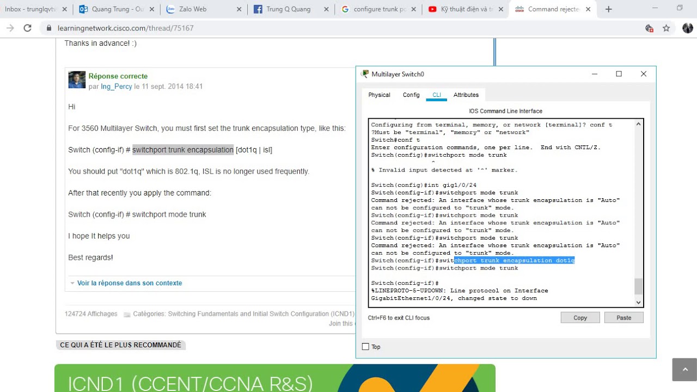This screenshot has height=392, width=697.
Task: Enable the Top checkbox
Action: click(x=365, y=347)
